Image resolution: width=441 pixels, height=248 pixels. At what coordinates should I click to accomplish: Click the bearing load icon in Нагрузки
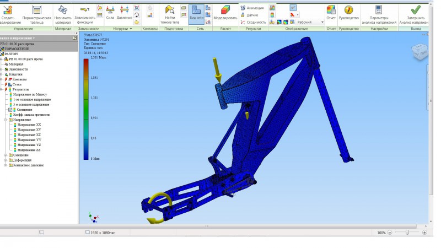(137, 8)
